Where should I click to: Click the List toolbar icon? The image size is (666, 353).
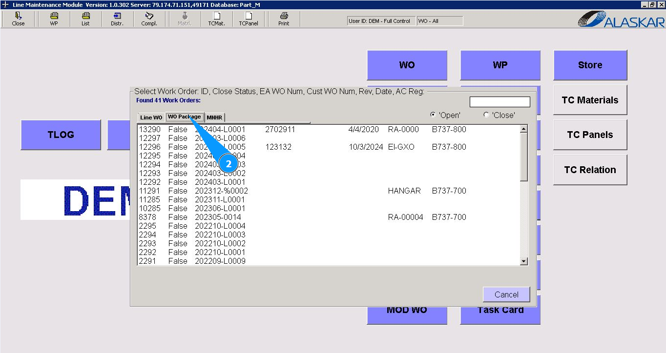pyautogui.click(x=85, y=19)
